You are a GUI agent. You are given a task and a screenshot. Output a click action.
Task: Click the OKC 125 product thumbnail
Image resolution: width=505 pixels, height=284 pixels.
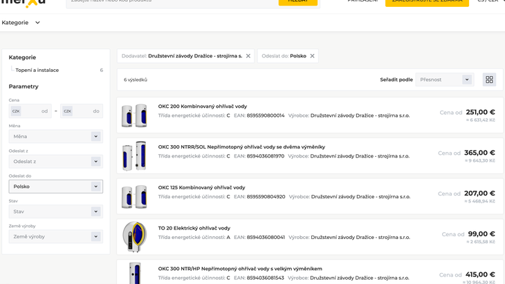(x=134, y=196)
